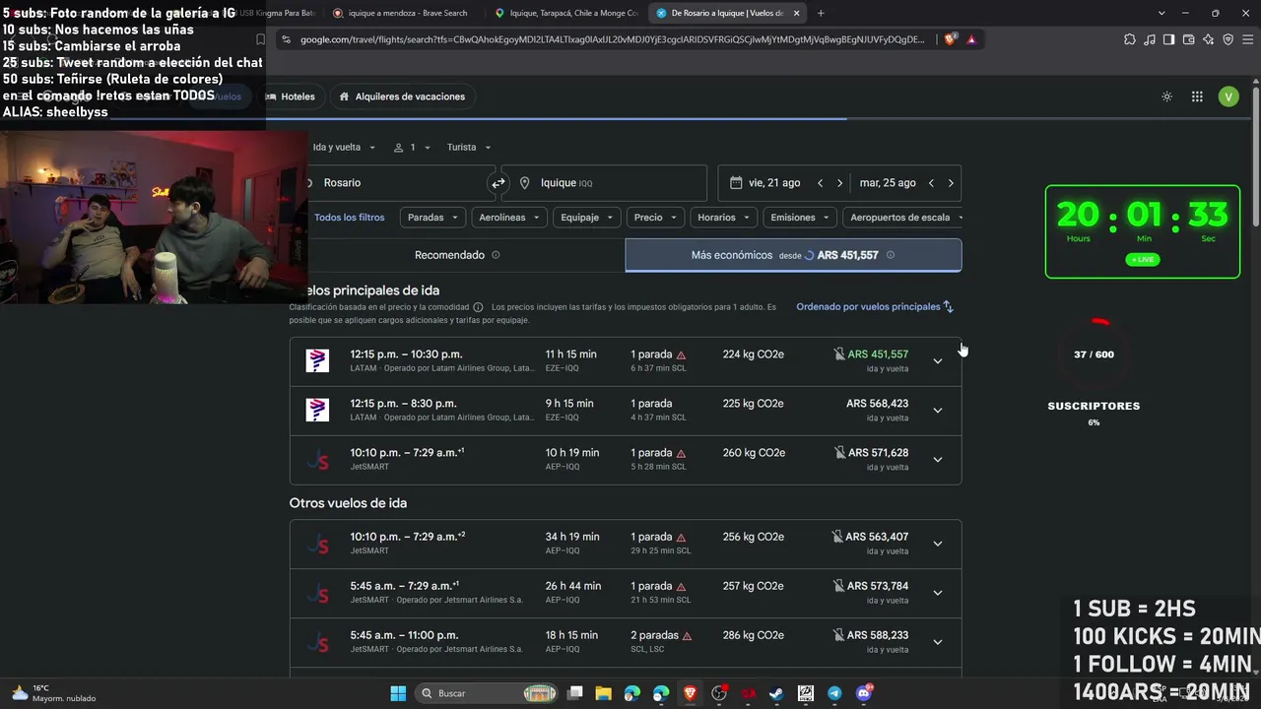Open the Turista cabin class dropdown
1261x709 pixels.
point(469,148)
